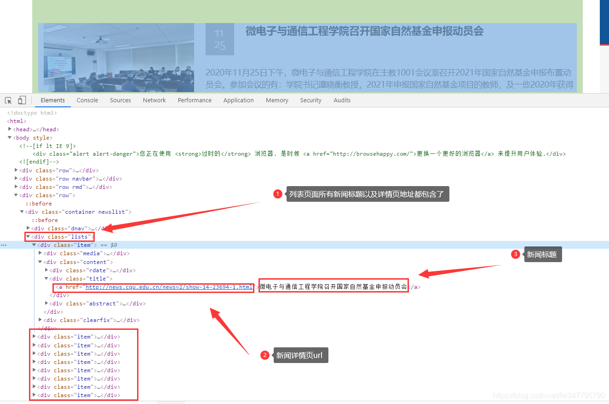Switch to the Audits tab
Screen dimensions: 609x404
[x=342, y=100]
